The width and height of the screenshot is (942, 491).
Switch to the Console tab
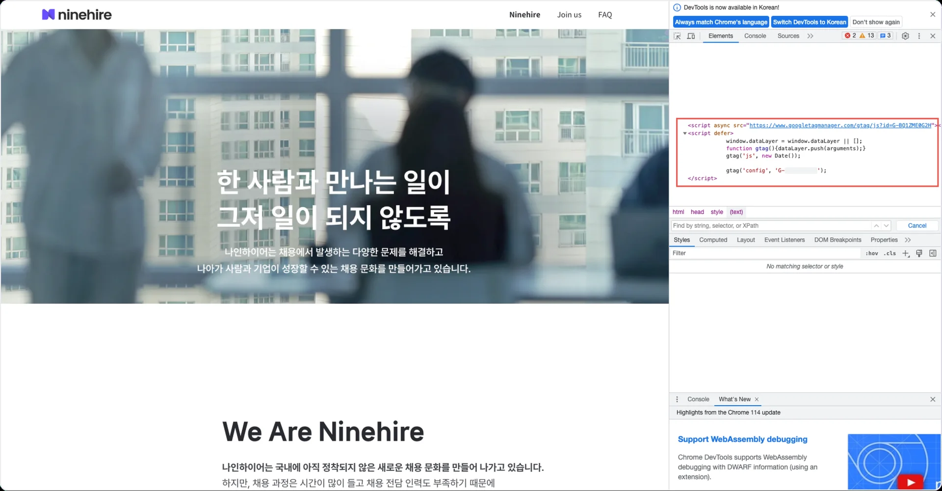coord(755,36)
